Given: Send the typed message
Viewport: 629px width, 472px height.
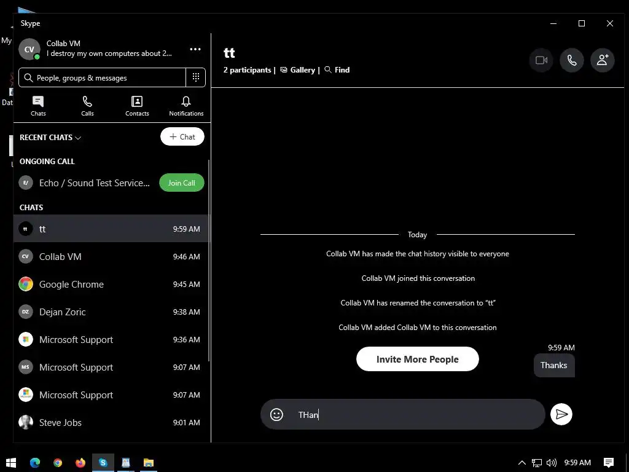Looking at the screenshot, I should (x=561, y=414).
